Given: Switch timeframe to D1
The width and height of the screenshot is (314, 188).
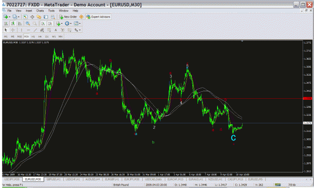Looking at the screenshot, I should (47, 37).
